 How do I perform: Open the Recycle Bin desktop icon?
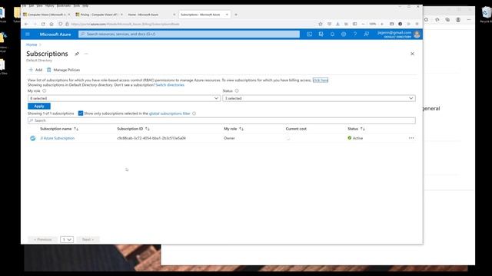coord(486,15)
